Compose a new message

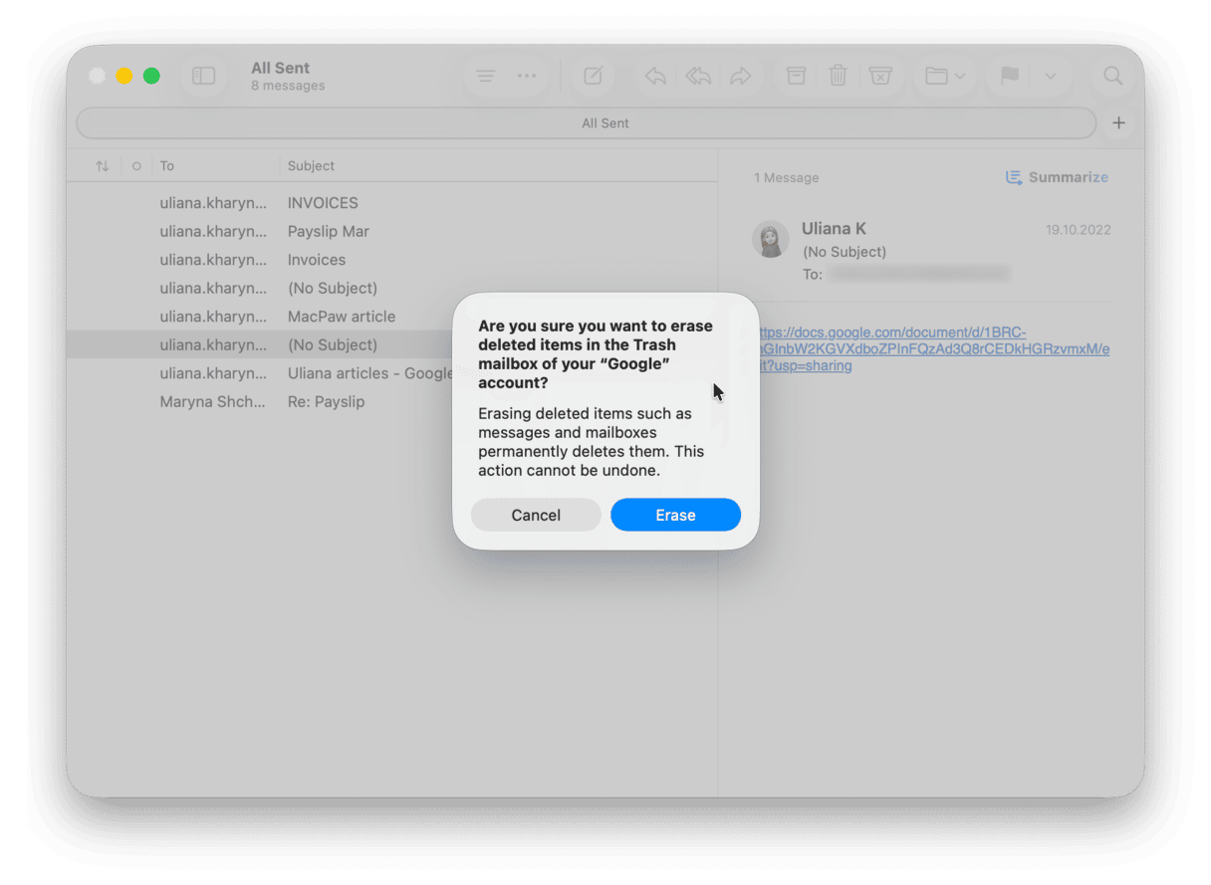tap(594, 77)
